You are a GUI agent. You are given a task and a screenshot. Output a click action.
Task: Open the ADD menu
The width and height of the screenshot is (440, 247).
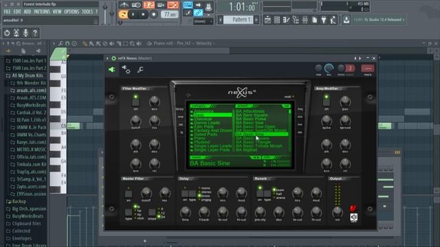27,12
